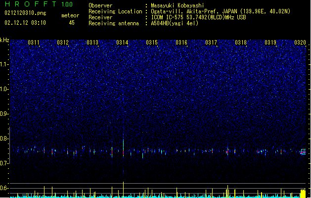Click the 0.8 kHz axis label
The height and width of the screenshot is (198, 311).
[x=4, y=139]
